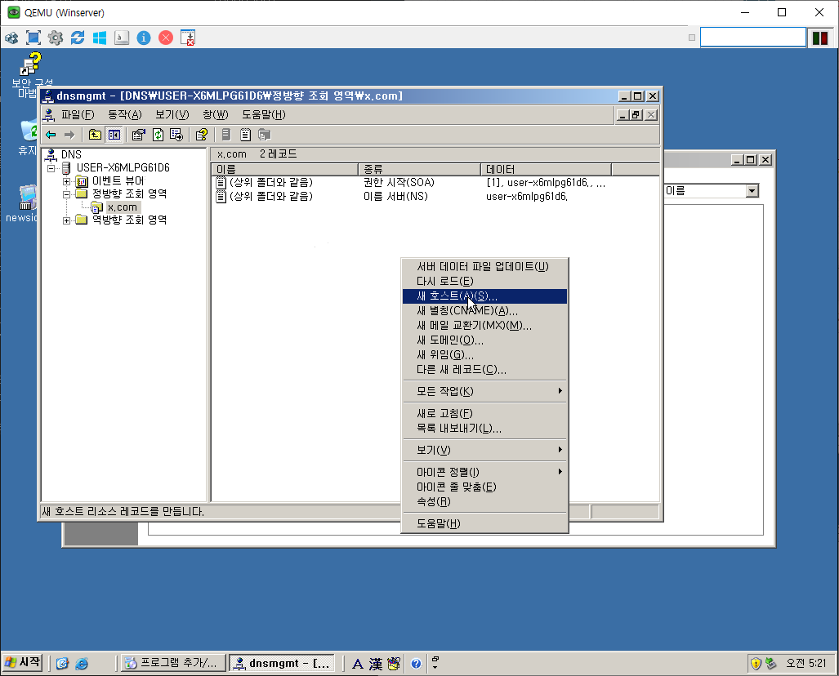Screen dimensions: 839x676
Task: Switch to 프로그램 추가/... taskbar button
Action: [173, 663]
